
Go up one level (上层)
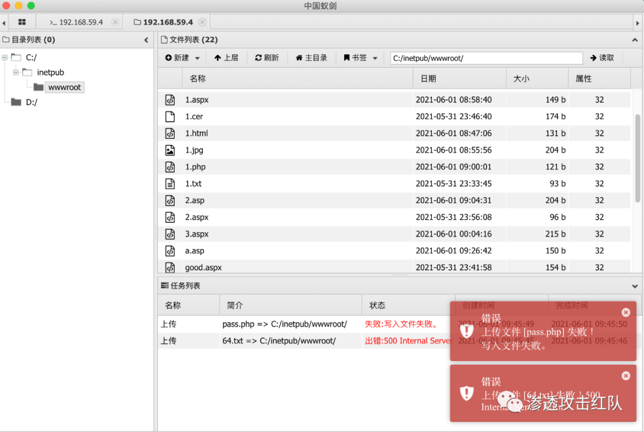[x=227, y=58]
